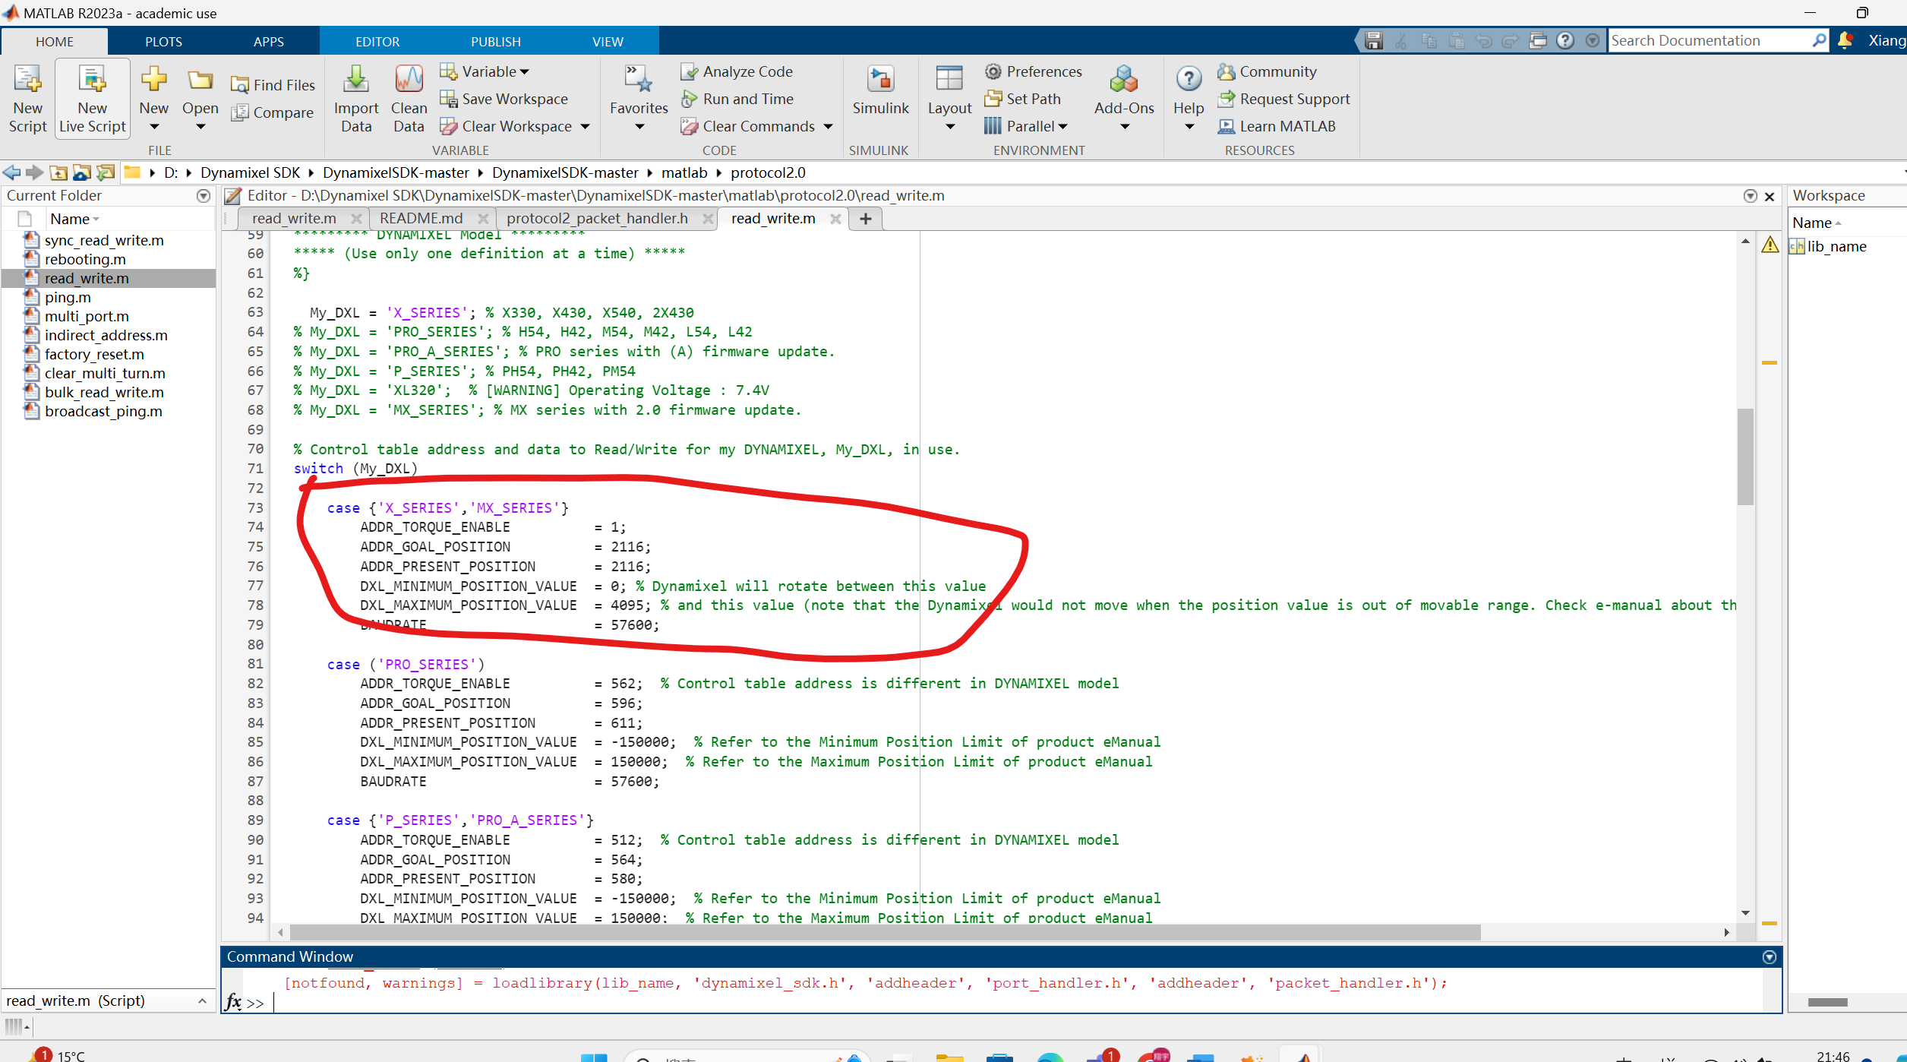Select ping.m file
Image resolution: width=1907 pixels, height=1062 pixels.
[x=68, y=297]
